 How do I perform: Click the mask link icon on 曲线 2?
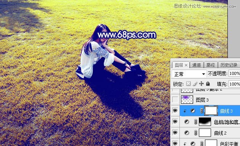point(195,133)
